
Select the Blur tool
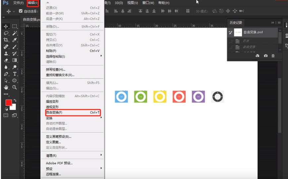[6, 67]
